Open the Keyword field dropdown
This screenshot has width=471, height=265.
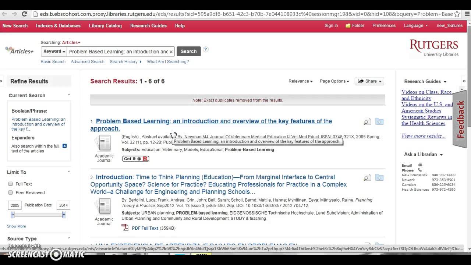54,52
